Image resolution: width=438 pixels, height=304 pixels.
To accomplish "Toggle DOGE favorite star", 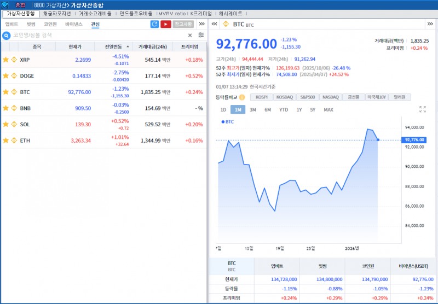I will (x=5, y=75).
